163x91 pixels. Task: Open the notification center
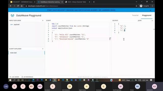151,80
